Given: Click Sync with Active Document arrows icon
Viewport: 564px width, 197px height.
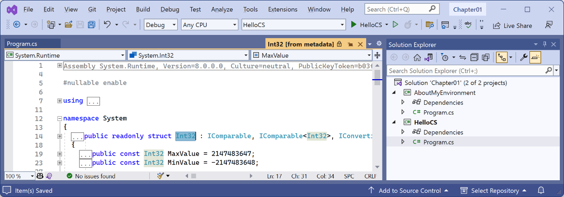Looking at the screenshot, I should [463, 57].
